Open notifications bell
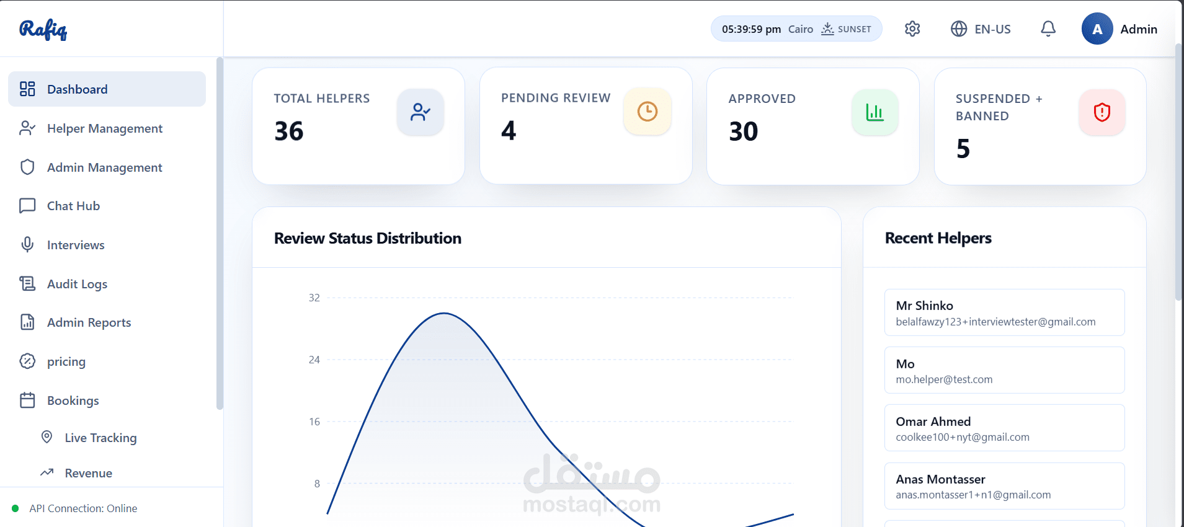 coord(1048,29)
